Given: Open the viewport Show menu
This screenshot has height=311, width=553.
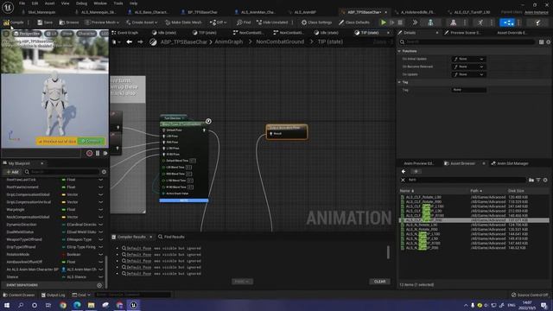Looking at the screenshot, I should pyautogui.click(x=67, y=34).
